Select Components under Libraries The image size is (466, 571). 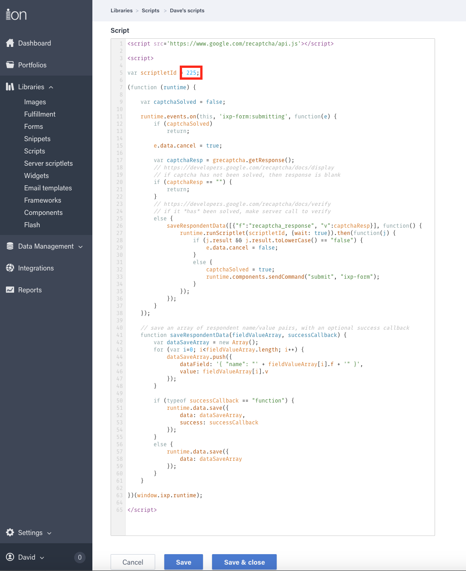(x=44, y=213)
